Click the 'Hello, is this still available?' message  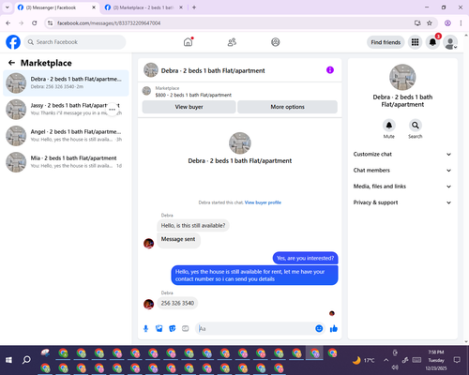(193, 225)
